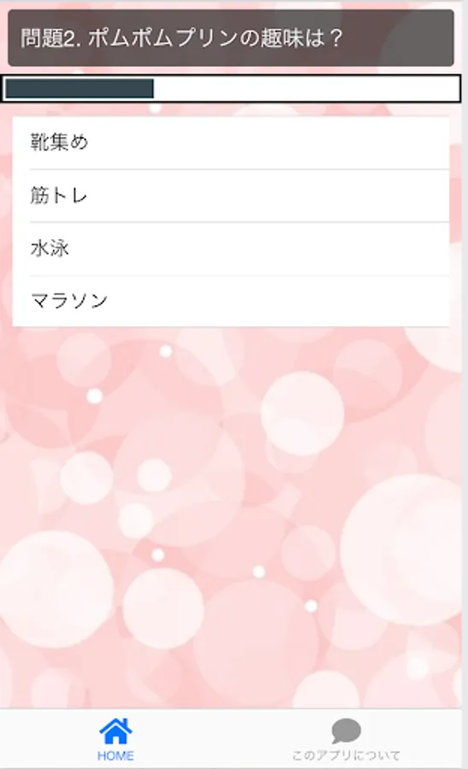The image size is (468, 769).
Task: Click the question mark ending the header
Action: pos(336,38)
